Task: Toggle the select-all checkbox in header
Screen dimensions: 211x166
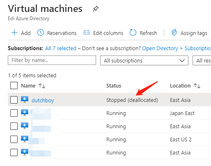Action: pyautogui.click(x=14, y=85)
